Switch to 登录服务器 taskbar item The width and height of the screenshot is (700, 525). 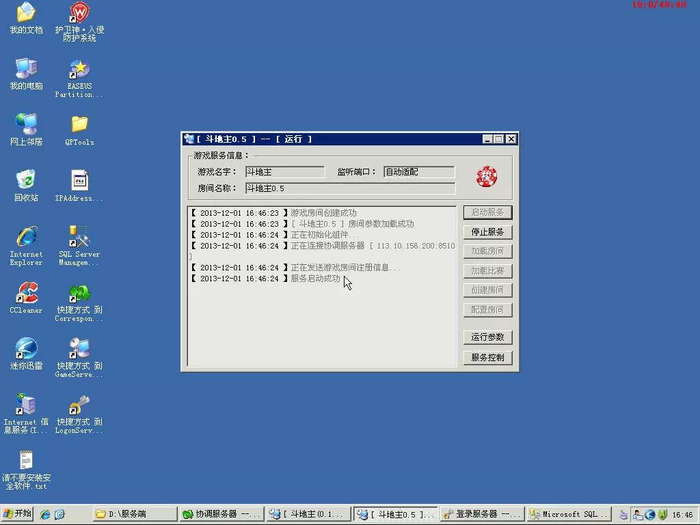click(x=482, y=514)
